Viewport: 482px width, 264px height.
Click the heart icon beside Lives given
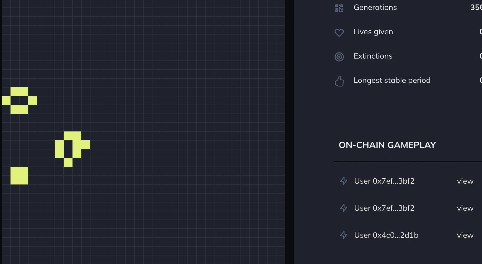pos(339,33)
